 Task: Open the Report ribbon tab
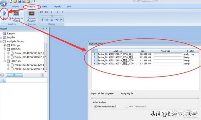57,7
